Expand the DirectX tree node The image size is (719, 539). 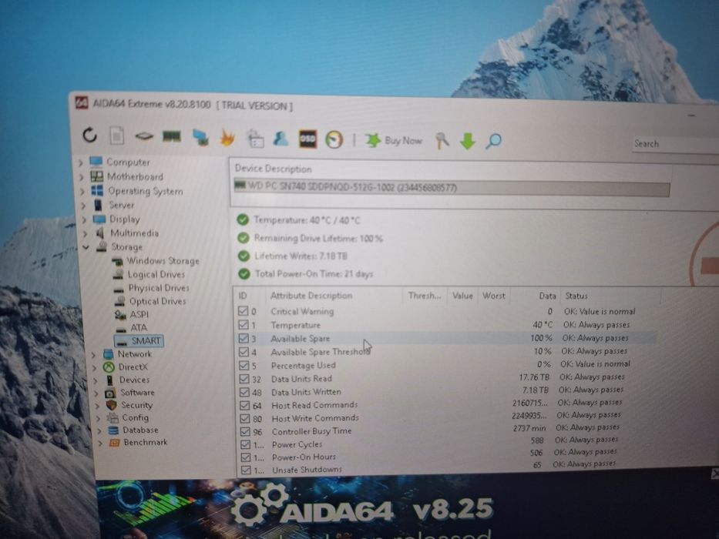pyautogui.click(x=95, y=367)
